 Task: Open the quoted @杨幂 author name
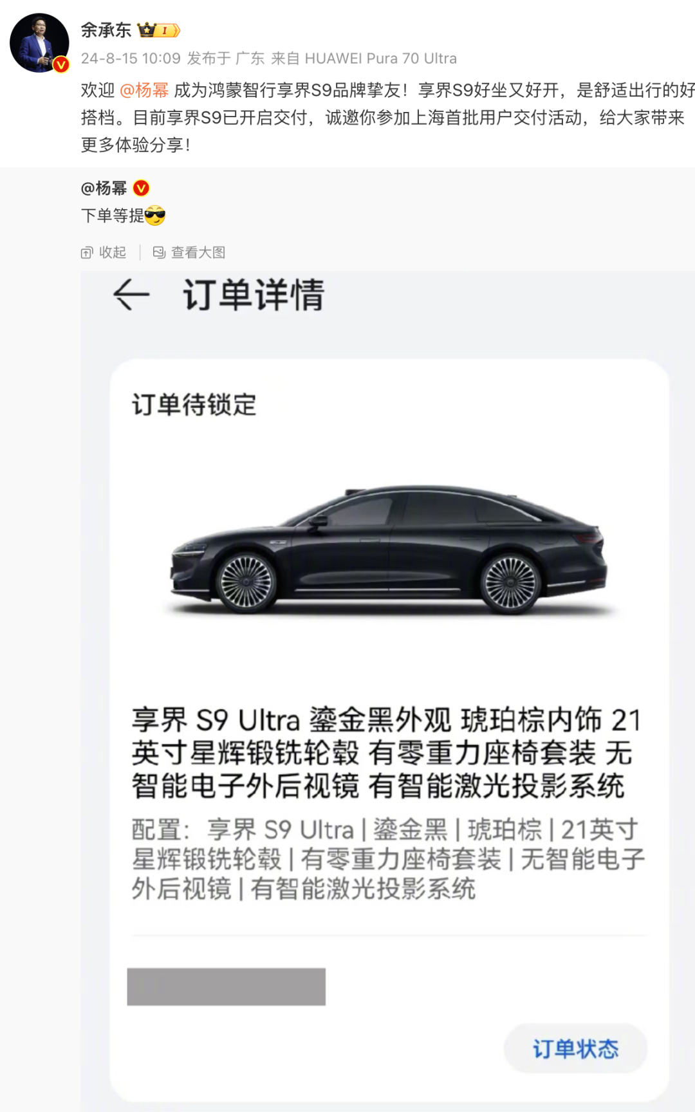[x=104, y=188]
